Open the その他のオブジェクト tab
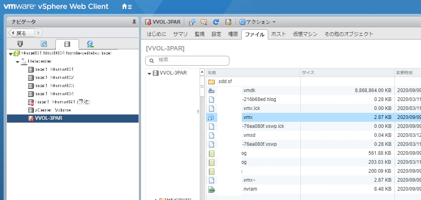Image resolution: width=421 pixels, height=200 pixels. coord(349,34)
